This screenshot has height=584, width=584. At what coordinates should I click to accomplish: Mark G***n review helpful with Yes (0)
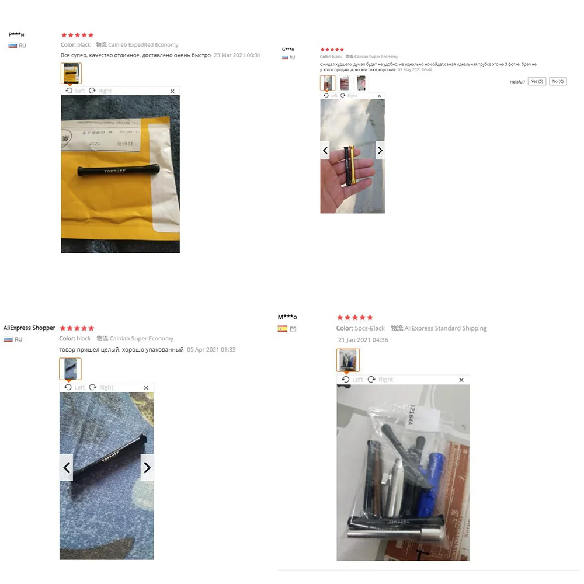pyautogui.click(x=537, y=81)
